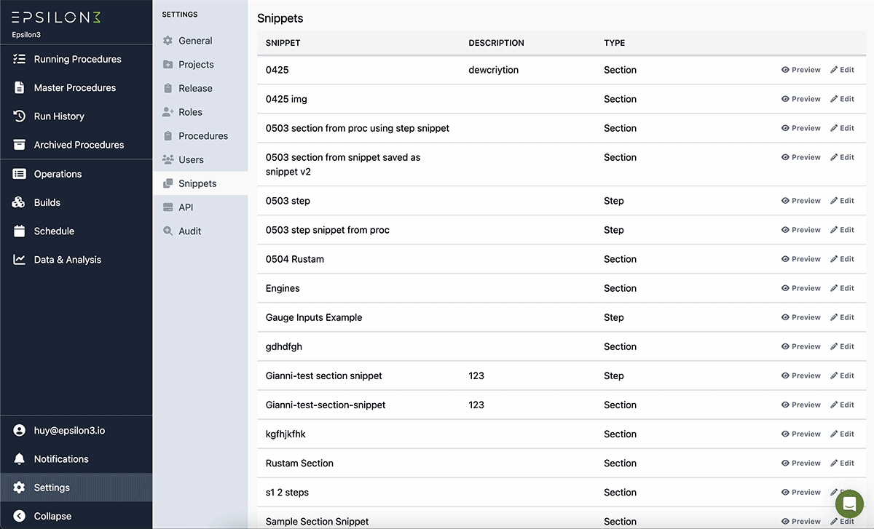Image resolution: width=874 pixels, height=529 pixels.
Task: Click the Notifications bell icon
Action: point(20,459)
